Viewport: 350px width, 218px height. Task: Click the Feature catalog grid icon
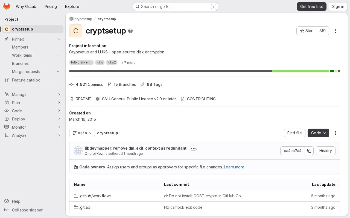coord(7,80)
